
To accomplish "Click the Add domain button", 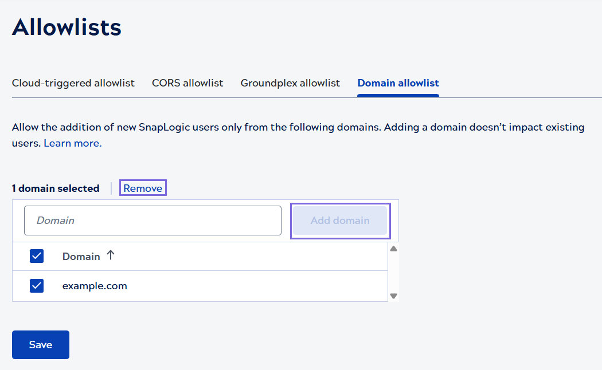I will tap(340, 221).
